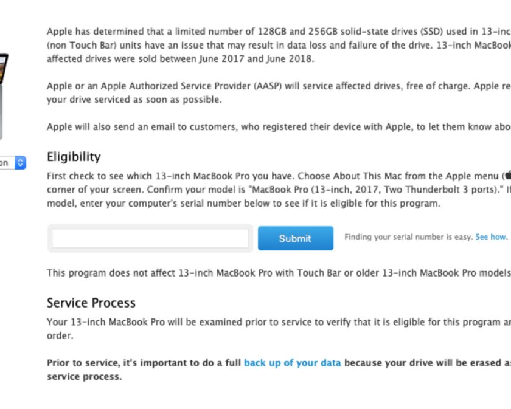
Task: Click the Apple logo after "Apple menu"
Action: point(506,176)
